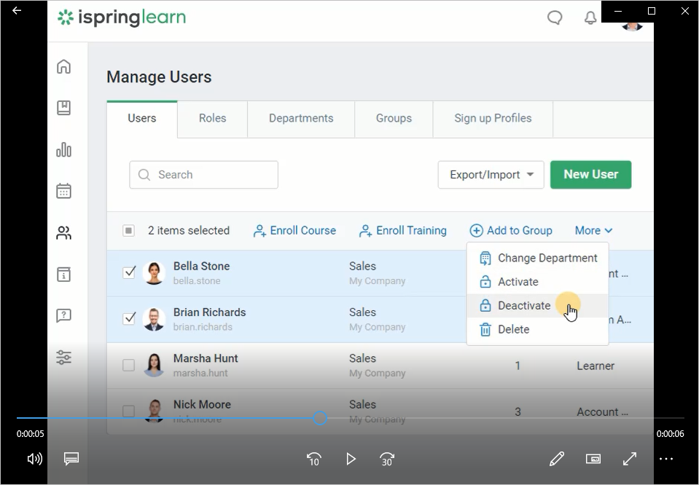Switch to the Users tab
Image resolution: width=699 pixels, height=485 pixels.
pyautogui.click(x=141, y=119)
